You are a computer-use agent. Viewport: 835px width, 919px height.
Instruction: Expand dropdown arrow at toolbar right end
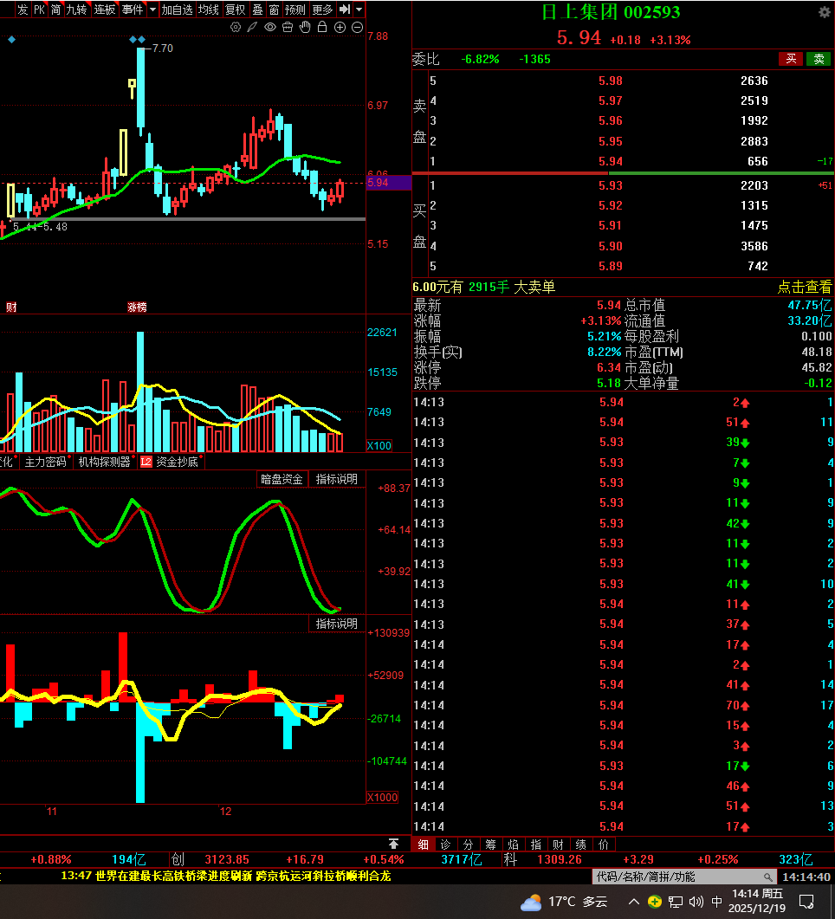(359, 10)
